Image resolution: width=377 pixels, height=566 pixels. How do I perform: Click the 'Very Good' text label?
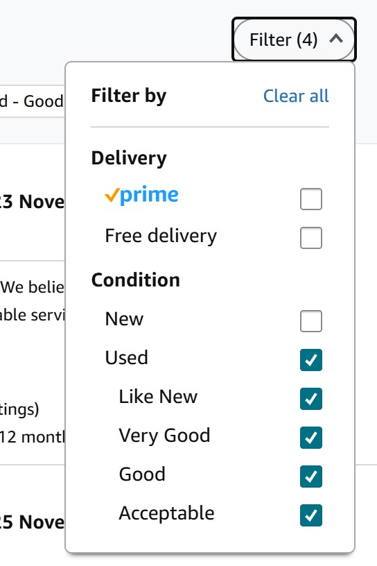pos(164,436)
